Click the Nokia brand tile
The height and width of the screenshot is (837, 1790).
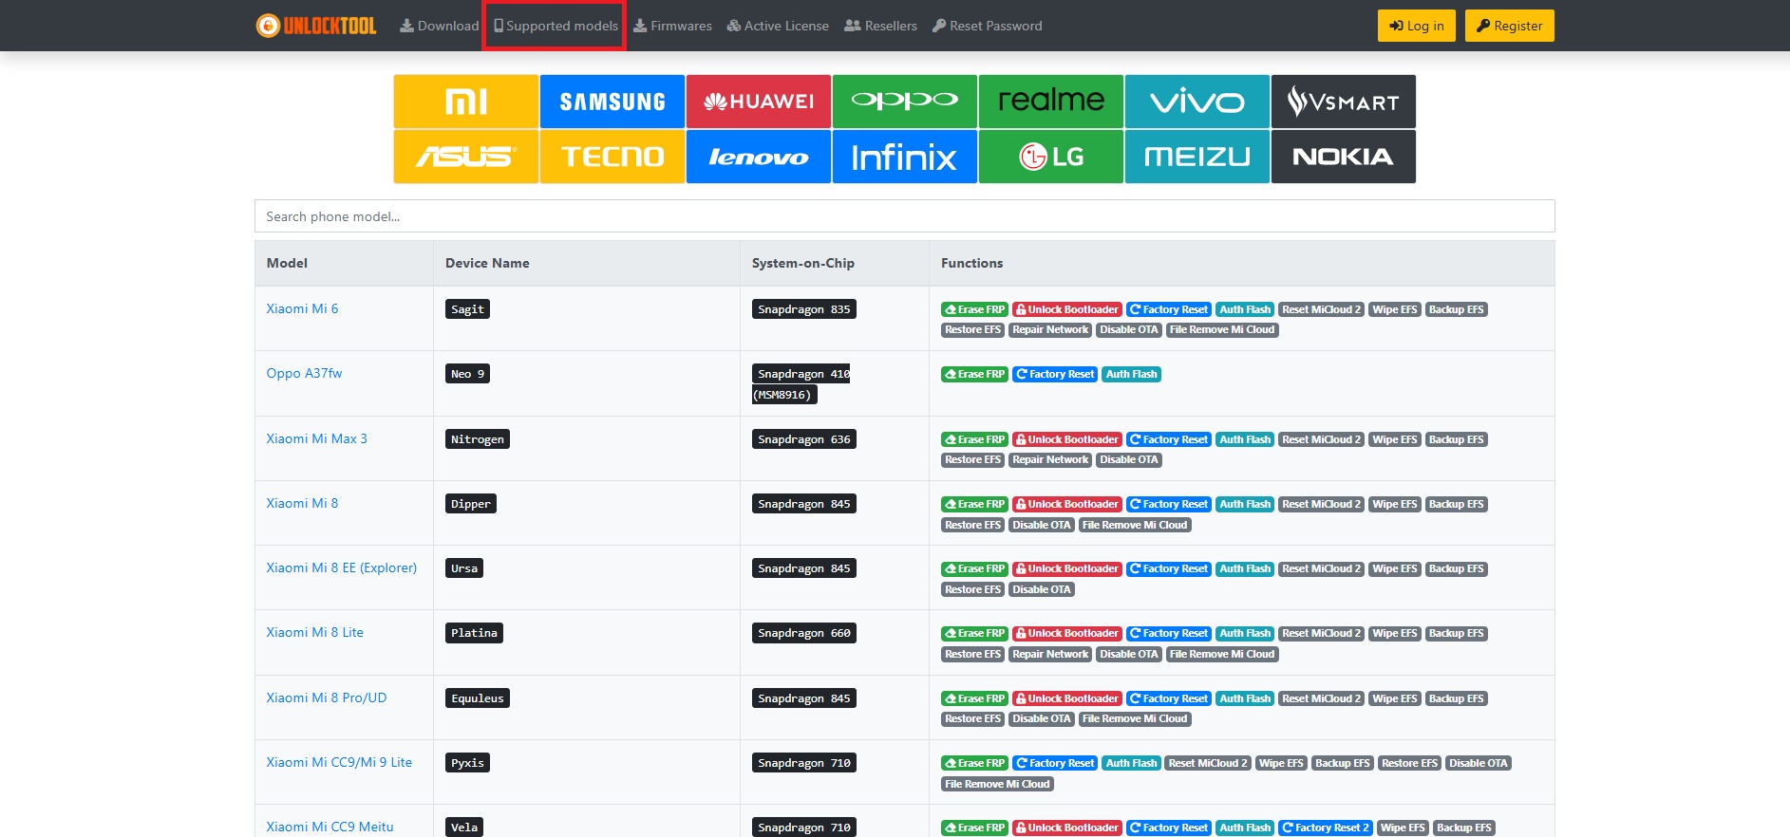pos(1344,157)
